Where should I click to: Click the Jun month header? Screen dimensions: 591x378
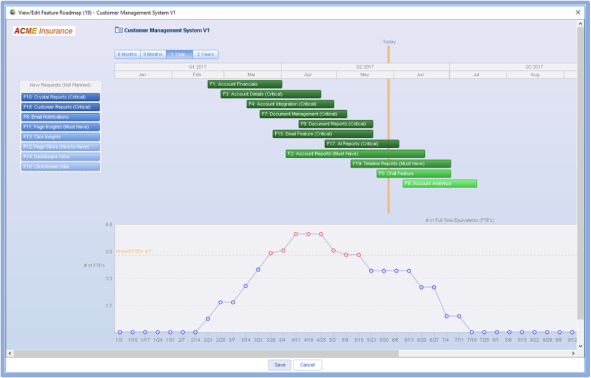tap(420, 74)
